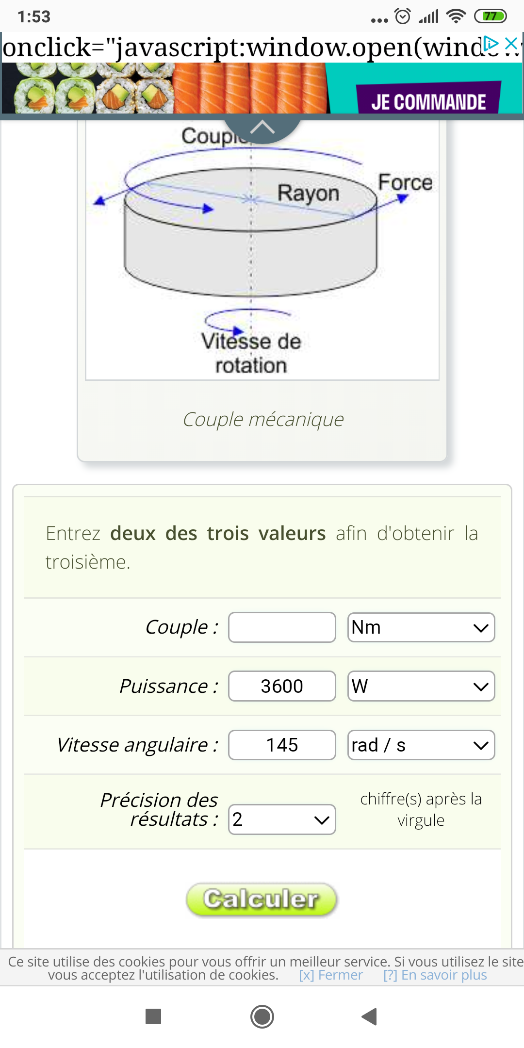Viewport: 524px width, 1048px height.
Task: Tap the battery indicator icon
Action: (x=491, y=16)
